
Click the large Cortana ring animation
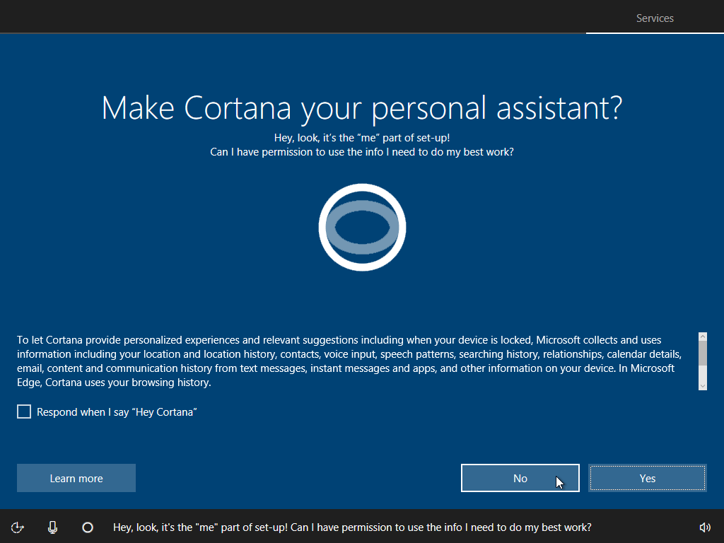(362, 227)
